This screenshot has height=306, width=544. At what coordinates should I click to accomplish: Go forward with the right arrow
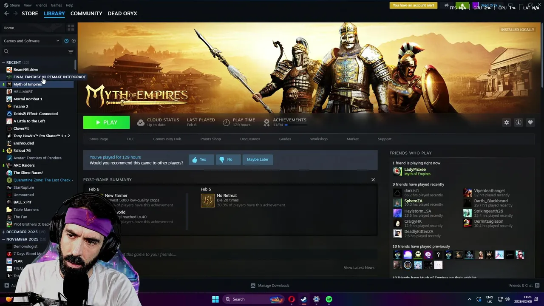point(15,14)
